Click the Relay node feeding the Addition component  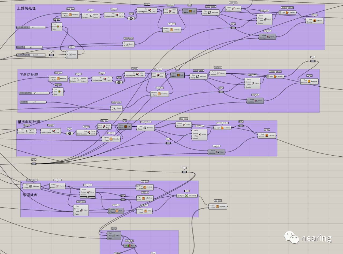click(51, 55)
